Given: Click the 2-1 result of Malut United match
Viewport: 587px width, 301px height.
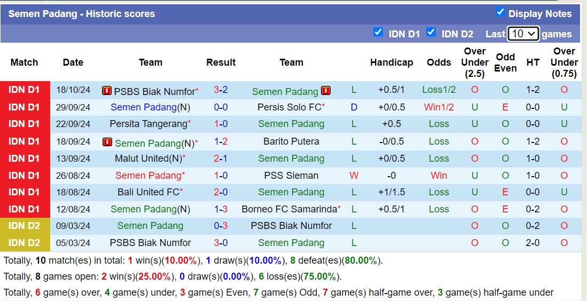Looking at the screenshot, I should pyautogui.click(x=221, y=159).
